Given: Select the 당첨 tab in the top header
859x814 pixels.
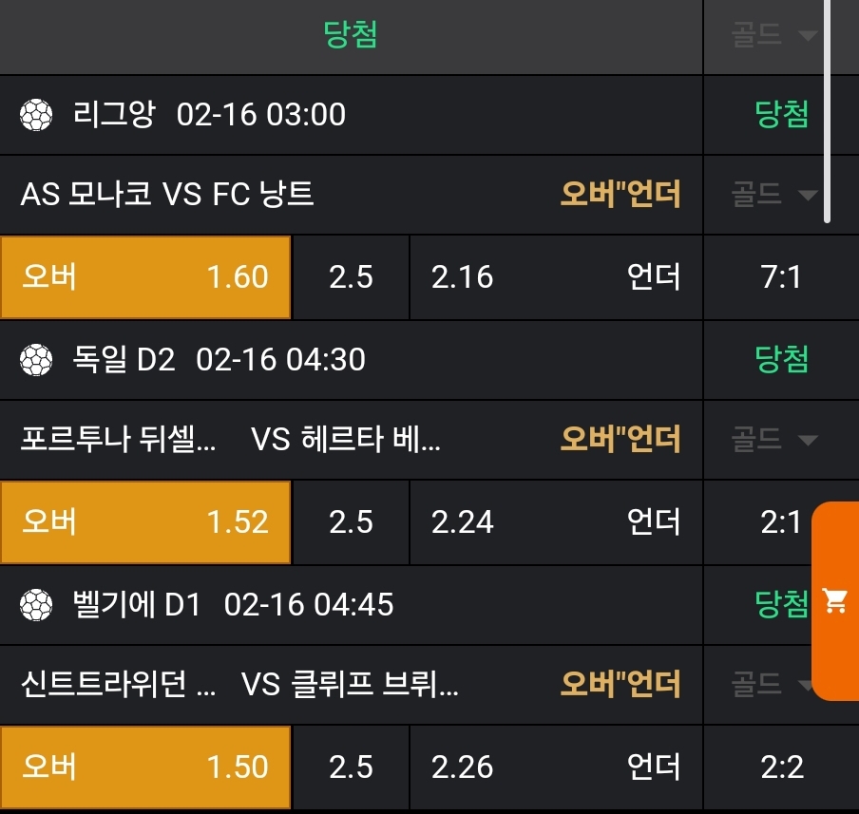Looking at the screenshot, I should (351, 36).
